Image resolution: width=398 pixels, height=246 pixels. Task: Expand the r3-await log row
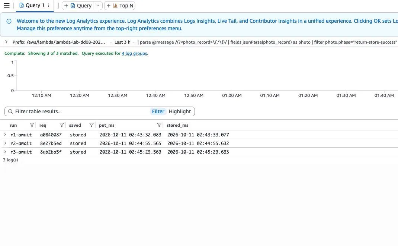pos(5,152)
